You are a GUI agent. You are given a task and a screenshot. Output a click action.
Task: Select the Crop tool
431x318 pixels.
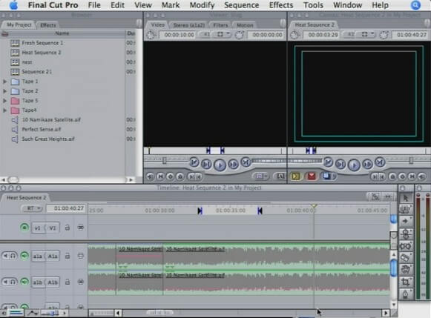(406, 282)
